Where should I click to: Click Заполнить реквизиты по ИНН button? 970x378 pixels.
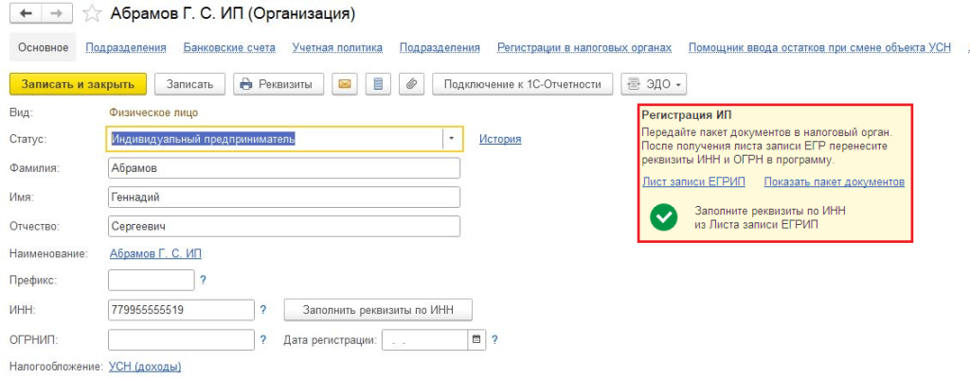378,310
